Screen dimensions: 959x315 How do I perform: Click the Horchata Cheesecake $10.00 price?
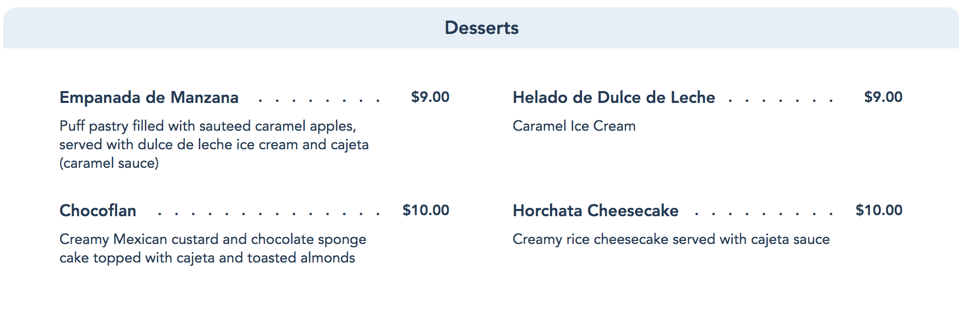click(879, 210)
